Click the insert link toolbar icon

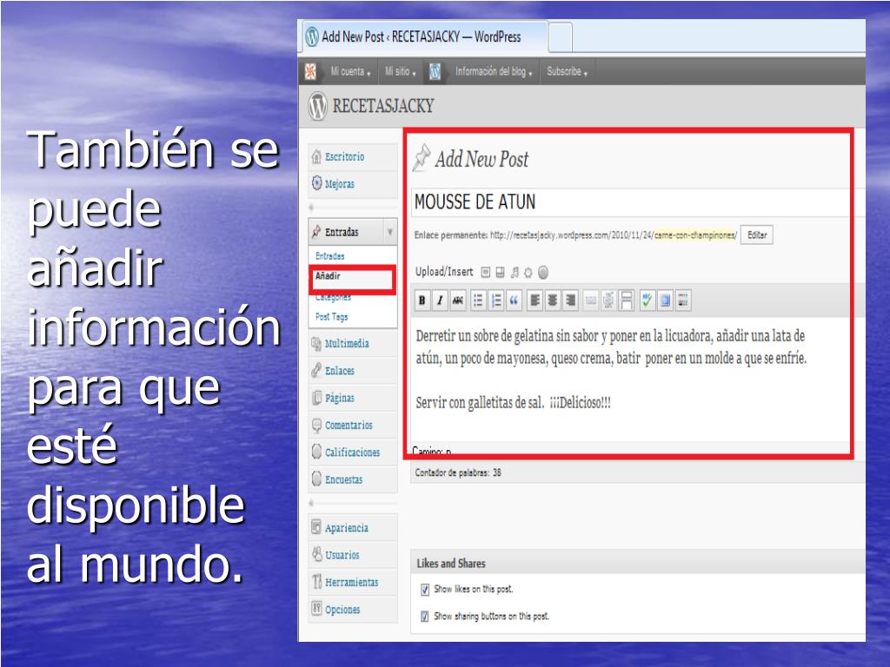[x=591, y=300]
